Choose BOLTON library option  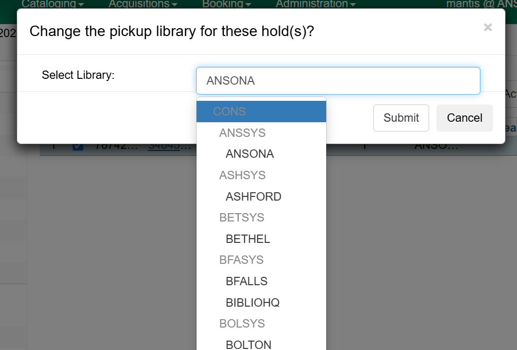point(248,344)
